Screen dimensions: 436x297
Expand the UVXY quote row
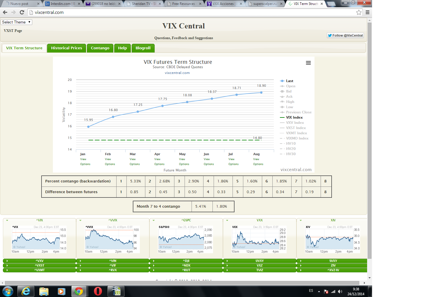[260, 261]
